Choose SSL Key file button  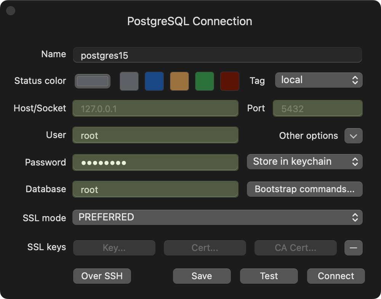coord(114,248)
